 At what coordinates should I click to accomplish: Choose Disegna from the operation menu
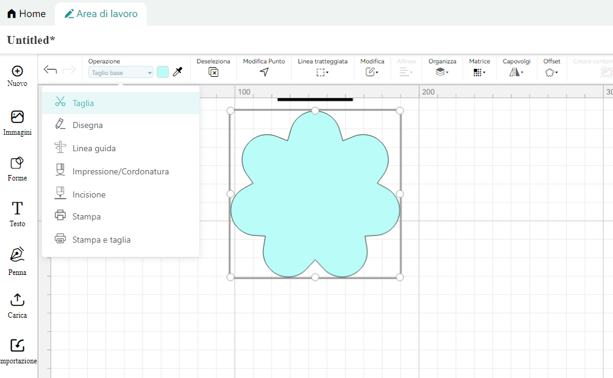coord(88,125)
